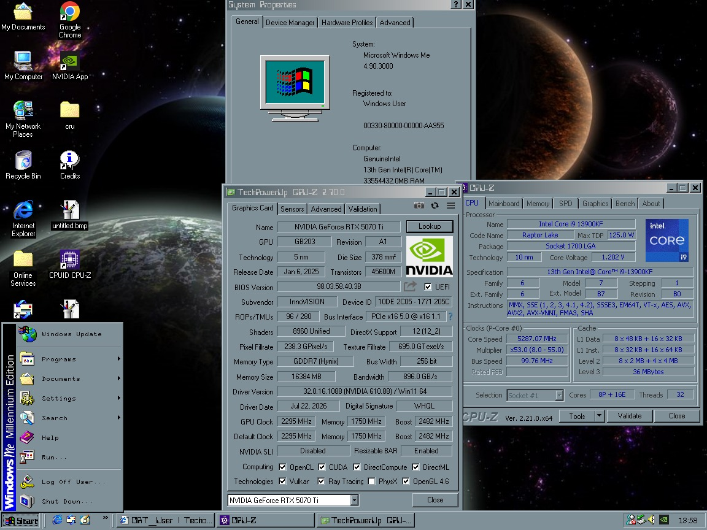This screenshot has width=707, height=530.
Task: Click Close button in GPU-Z
Action: pos(435,500)
